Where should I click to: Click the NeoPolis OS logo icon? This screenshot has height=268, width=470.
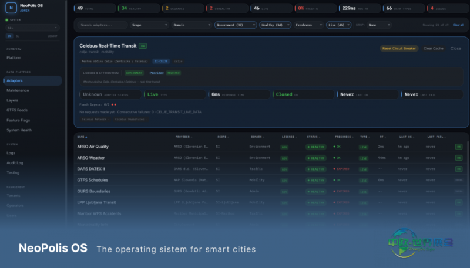(x=11, y=8)
